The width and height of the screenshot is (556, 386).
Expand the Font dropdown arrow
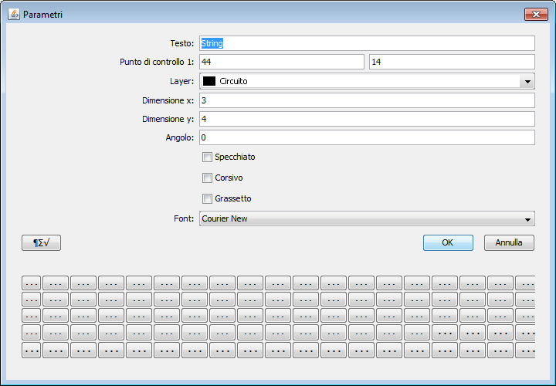(x=527, y=219)
